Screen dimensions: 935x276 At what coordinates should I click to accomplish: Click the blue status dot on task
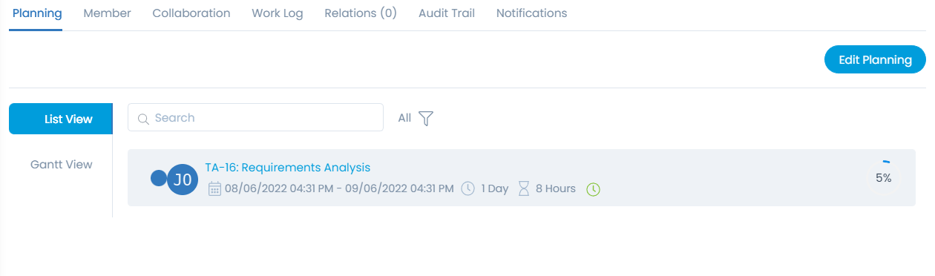158,178
